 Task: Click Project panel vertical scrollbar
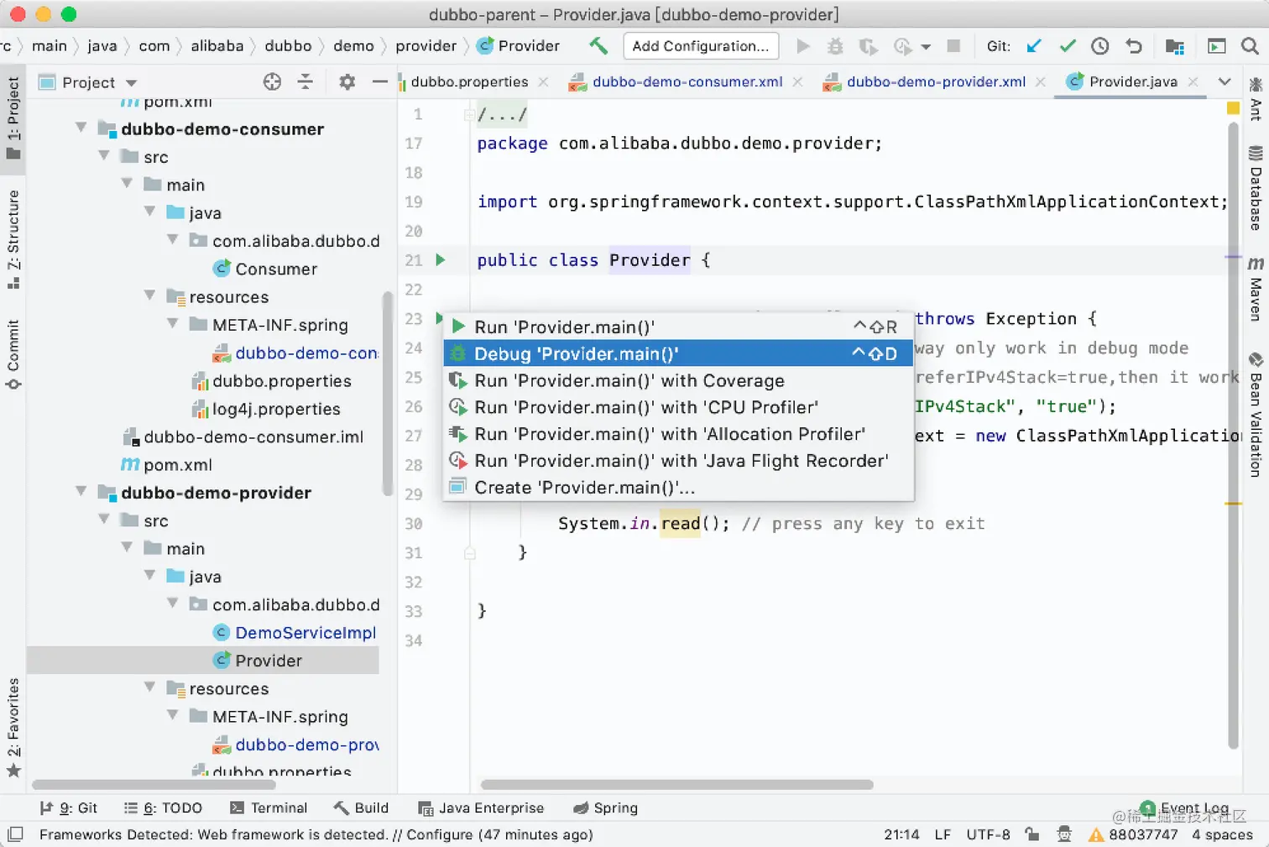[387, 393]
